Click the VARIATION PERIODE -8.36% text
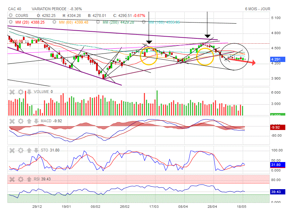Viewport: 292px width, 211px height. 57,9
